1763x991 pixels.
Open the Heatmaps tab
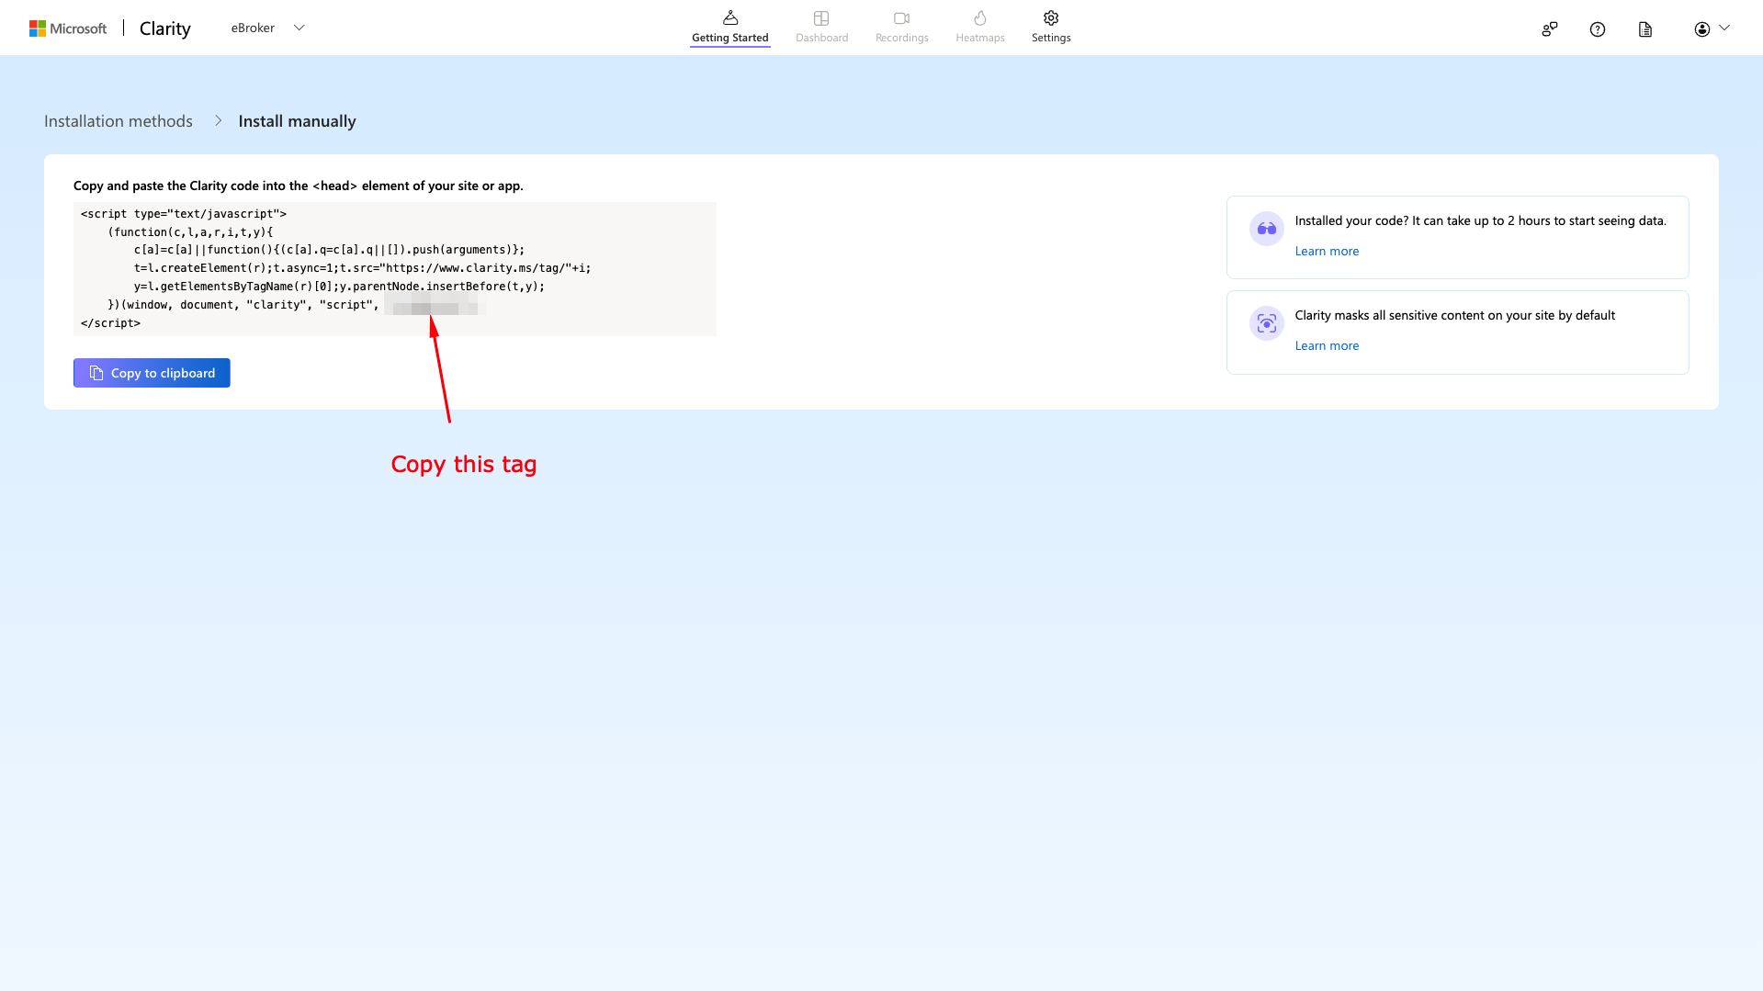[x=980, y=28]
